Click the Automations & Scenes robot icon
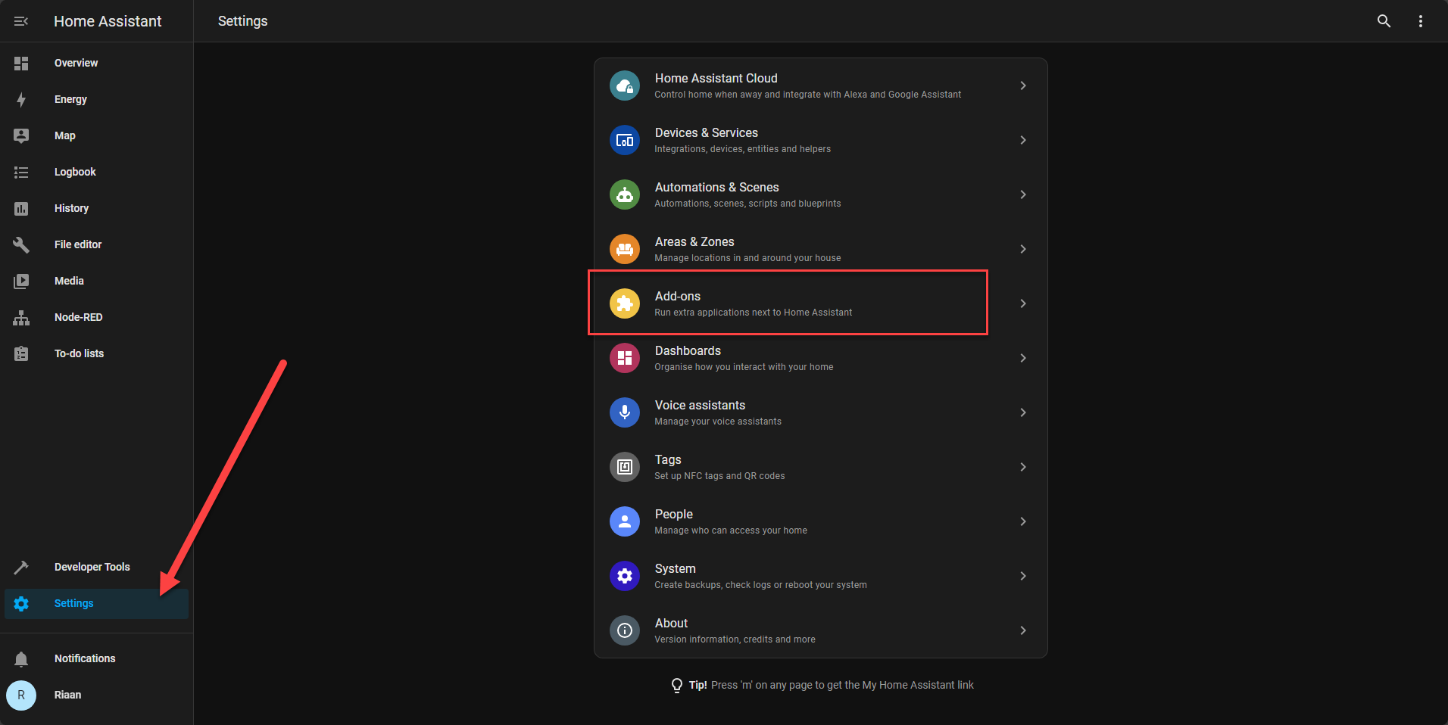The width and height of the screenshot is (1448, 725). click(x=625, y=194)
